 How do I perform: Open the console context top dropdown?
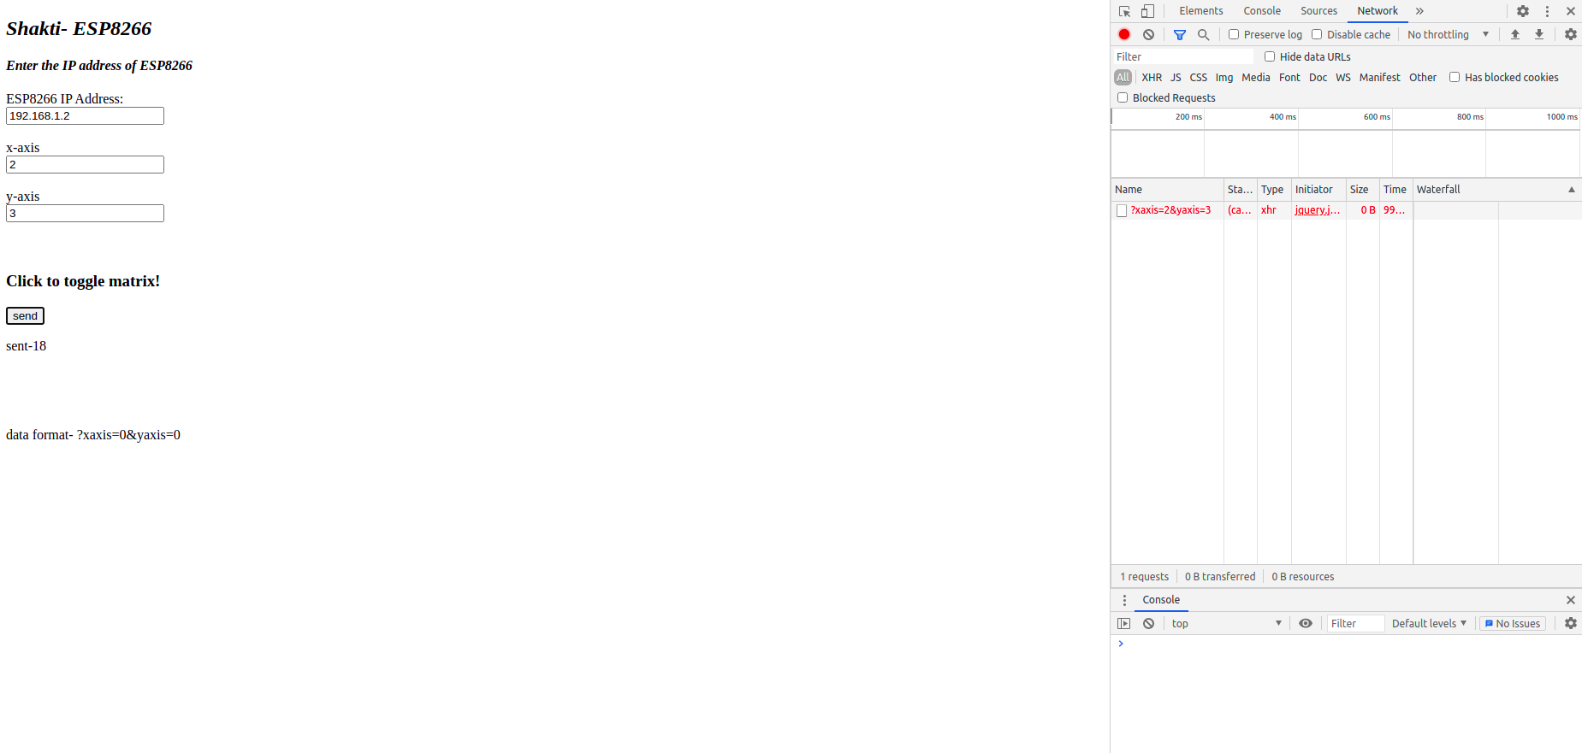pos(1226,623)
